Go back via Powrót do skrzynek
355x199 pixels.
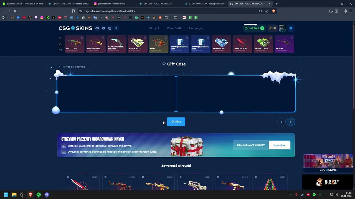click(72, 67)
